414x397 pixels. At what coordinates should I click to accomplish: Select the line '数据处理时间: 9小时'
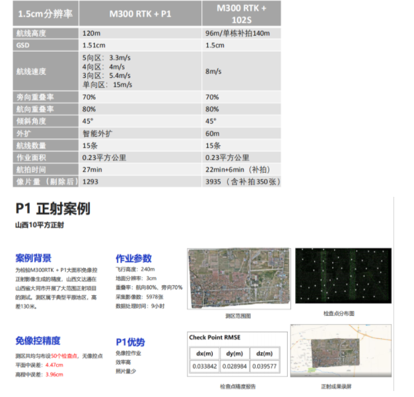(x=140, y=306)
